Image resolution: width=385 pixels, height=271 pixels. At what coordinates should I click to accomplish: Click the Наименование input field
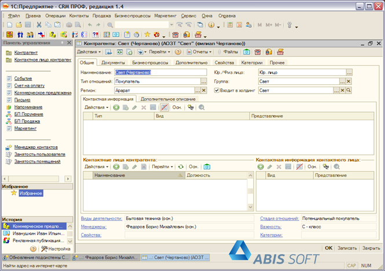(x=160, y=72)
